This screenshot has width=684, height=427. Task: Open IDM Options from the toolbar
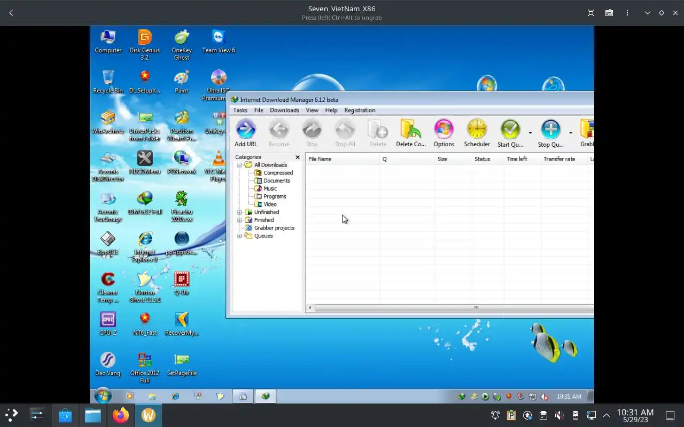pos(444,133)
